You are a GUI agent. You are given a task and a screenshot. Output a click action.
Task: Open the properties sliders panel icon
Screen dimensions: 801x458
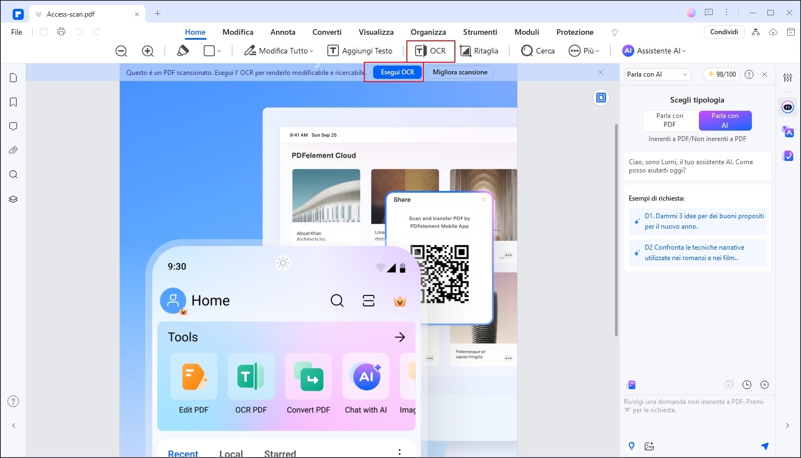(x=788, y=78)
